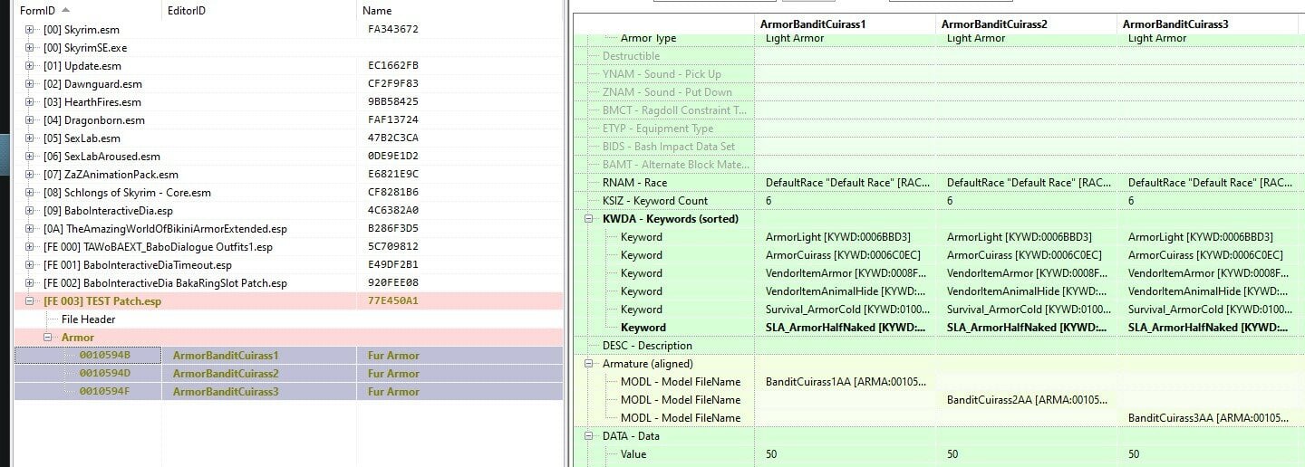Viewport: 1305px width, 467px height.
Task: Expand the [01] Update.esm node
Action: click(x=30, y=66)
